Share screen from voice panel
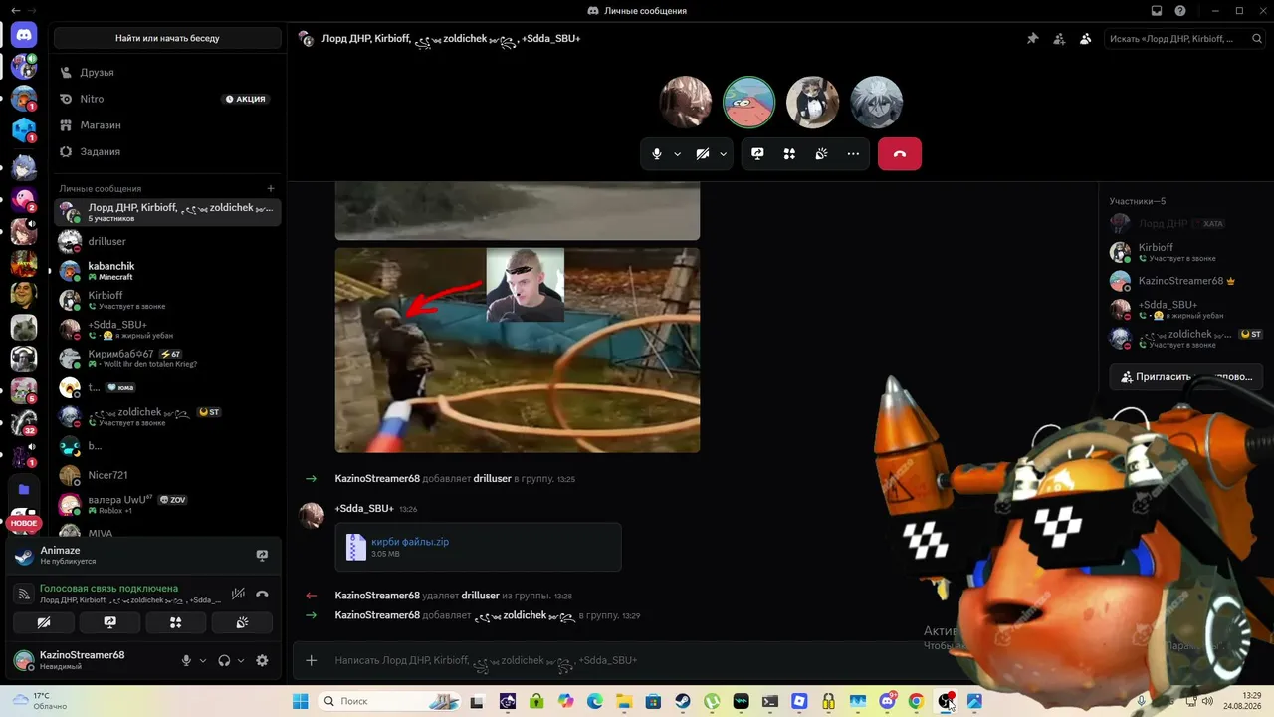This screenshot has height=717, width=1274. click(x=109, y=622)
